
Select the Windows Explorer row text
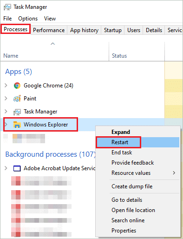46,125
